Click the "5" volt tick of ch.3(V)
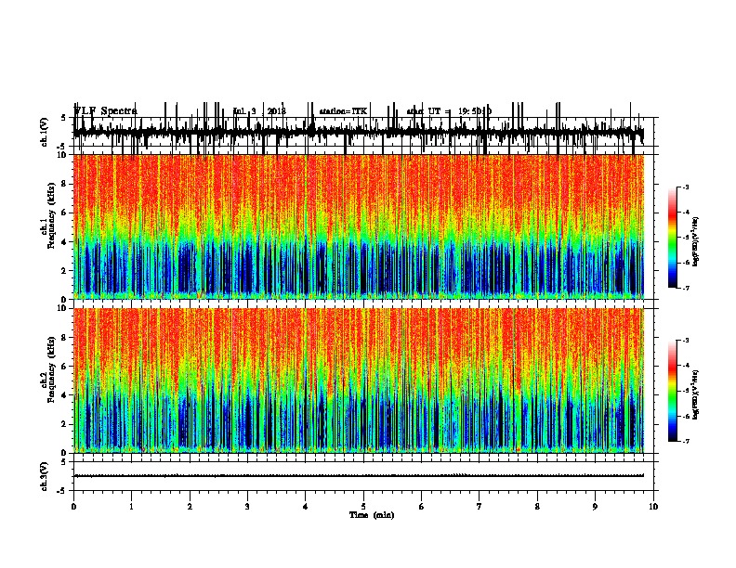This screenshot has width=736, height=568. pos(63,461)
